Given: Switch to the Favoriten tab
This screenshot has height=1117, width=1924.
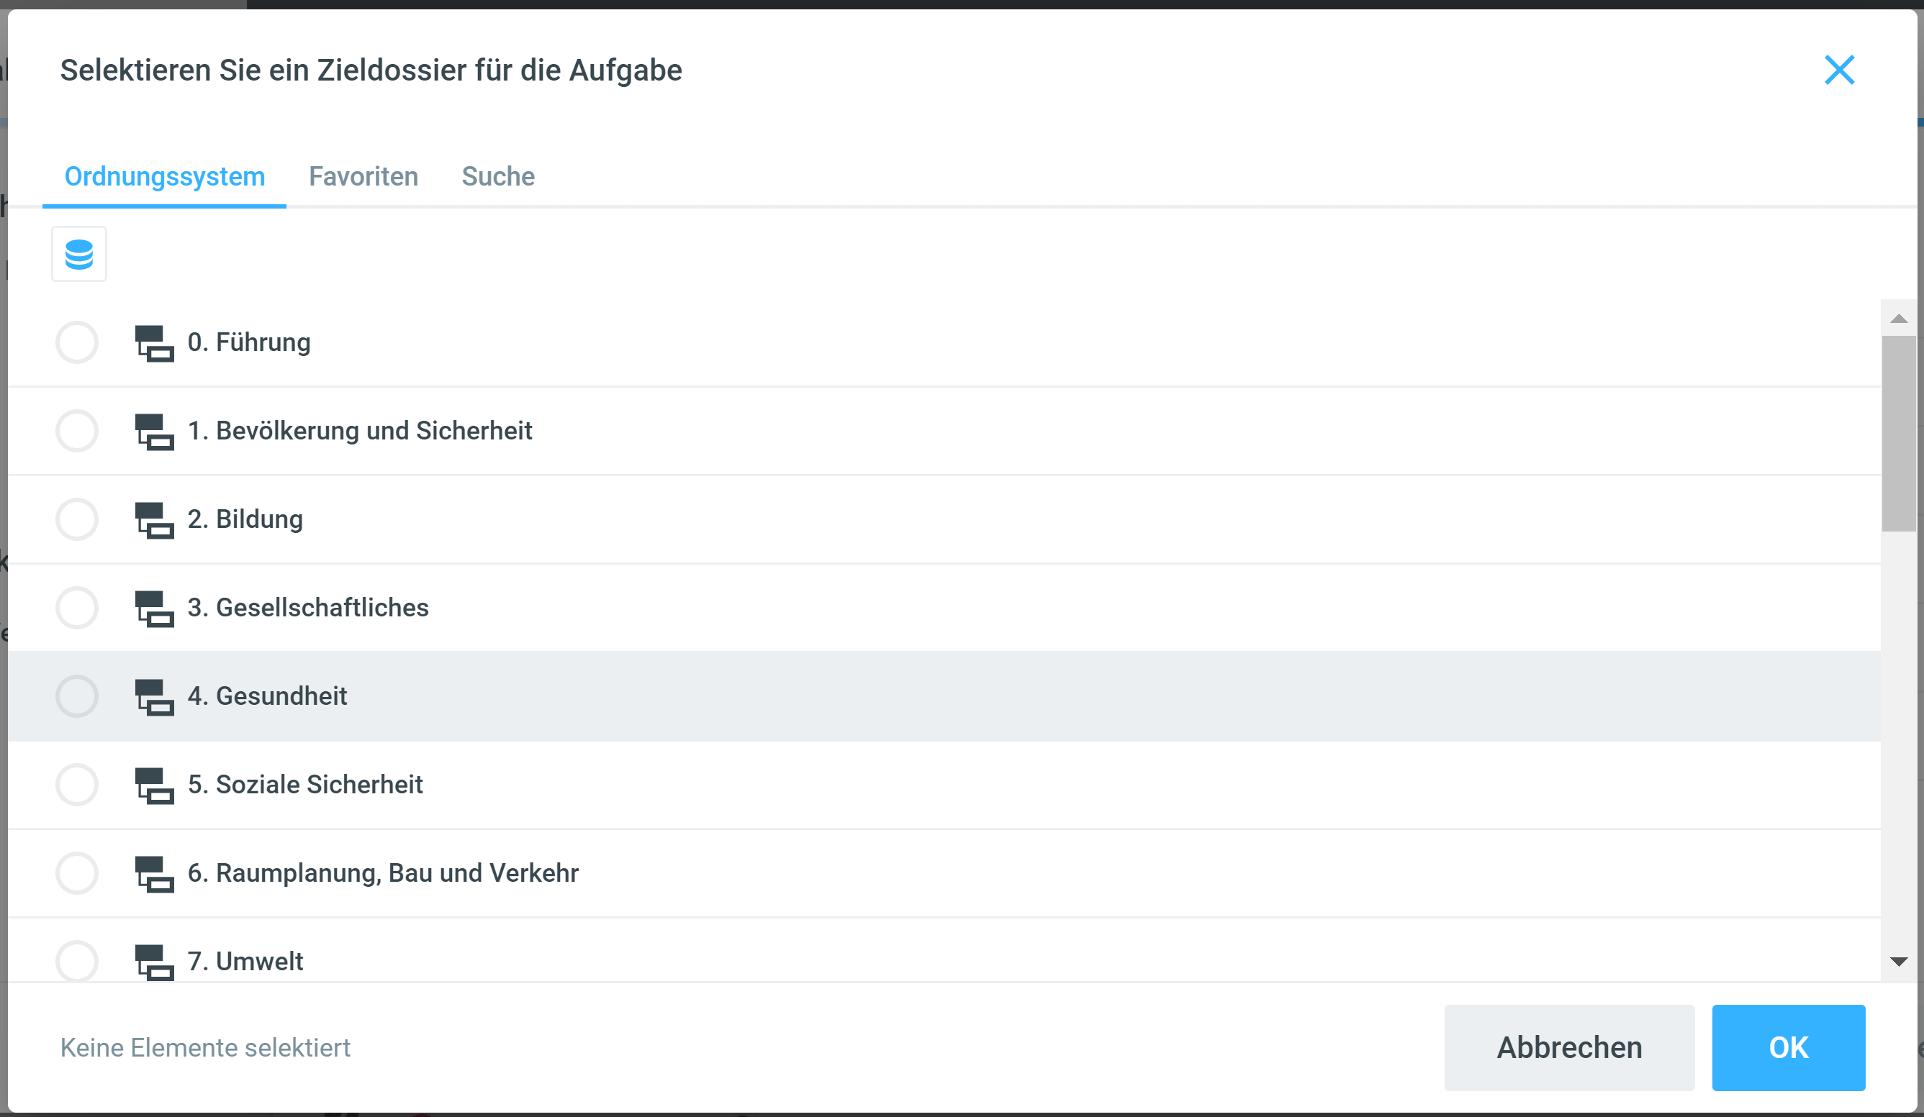Looking at the screenshot, I should pyautogui.click(x=363, y=177).
